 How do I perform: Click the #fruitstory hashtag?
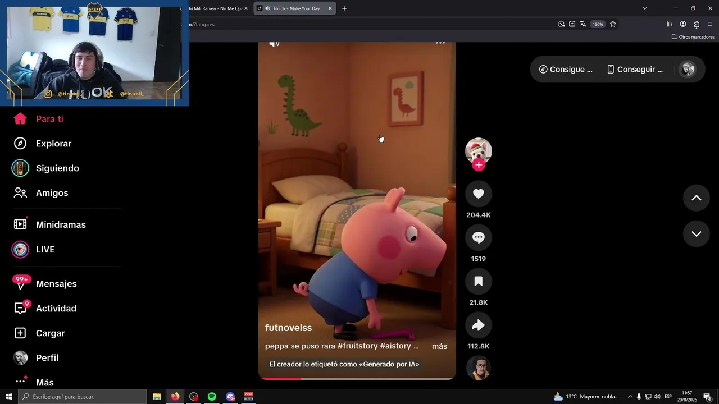click(357, 346)
